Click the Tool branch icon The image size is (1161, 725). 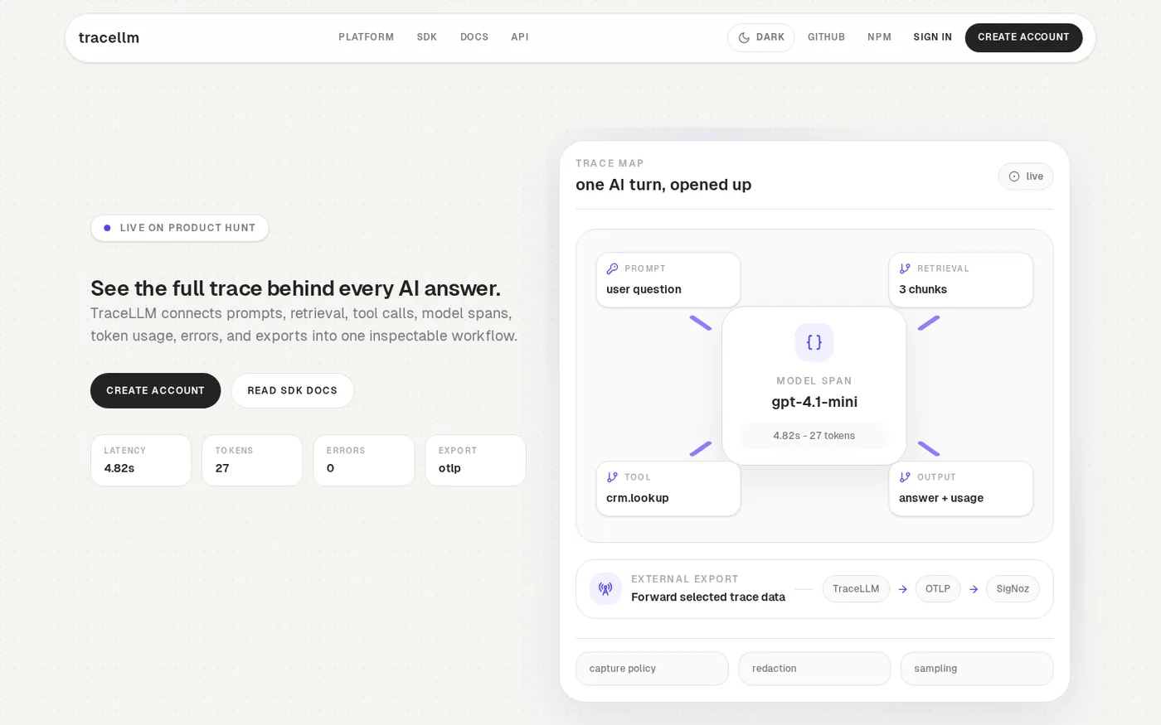click(x=612, y=477)
